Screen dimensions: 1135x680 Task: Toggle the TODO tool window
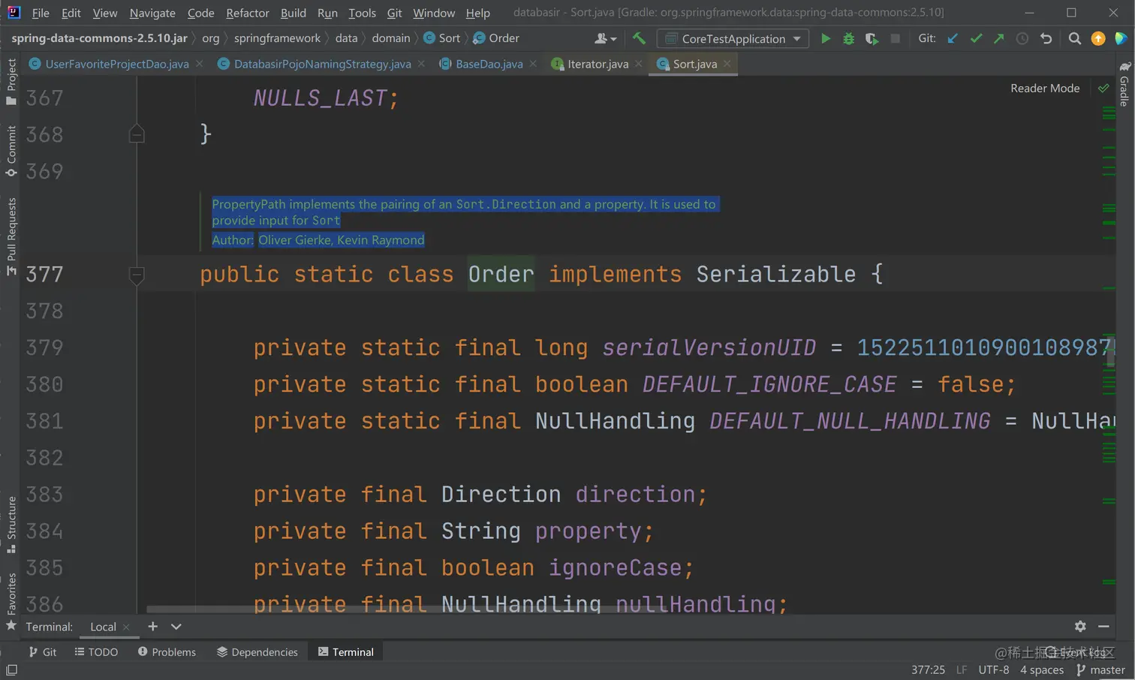(x=96, y=652)
